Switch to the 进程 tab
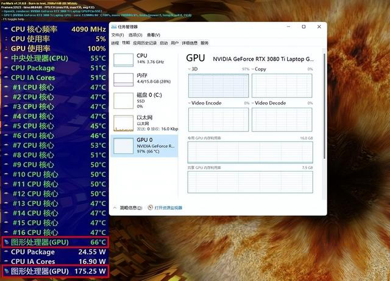 tap(115, 43)
